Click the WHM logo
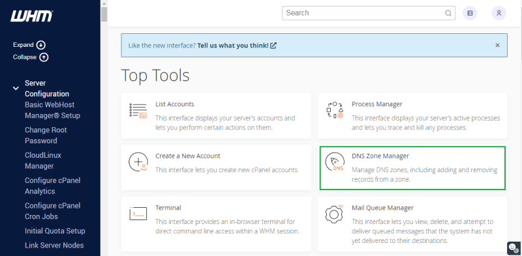 [31, 16]
